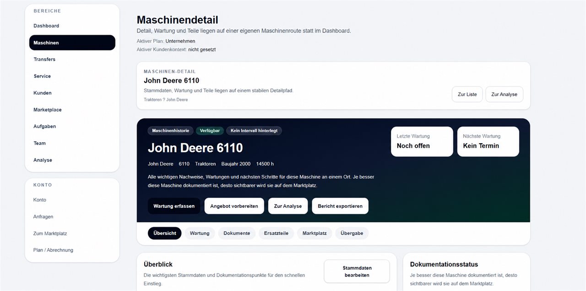The image size is (586, 291).
Task: Open Analyse in the sidebar
Action: click(72, 160)
